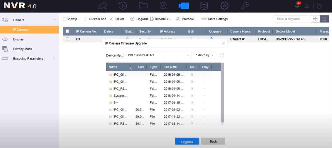Screen dimensions: 332x148
Task: Open the File Management folder icon
Action: point(143,6)
